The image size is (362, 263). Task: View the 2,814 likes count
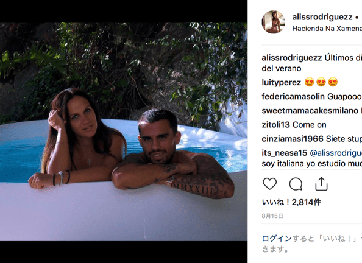tap(291, 202)
